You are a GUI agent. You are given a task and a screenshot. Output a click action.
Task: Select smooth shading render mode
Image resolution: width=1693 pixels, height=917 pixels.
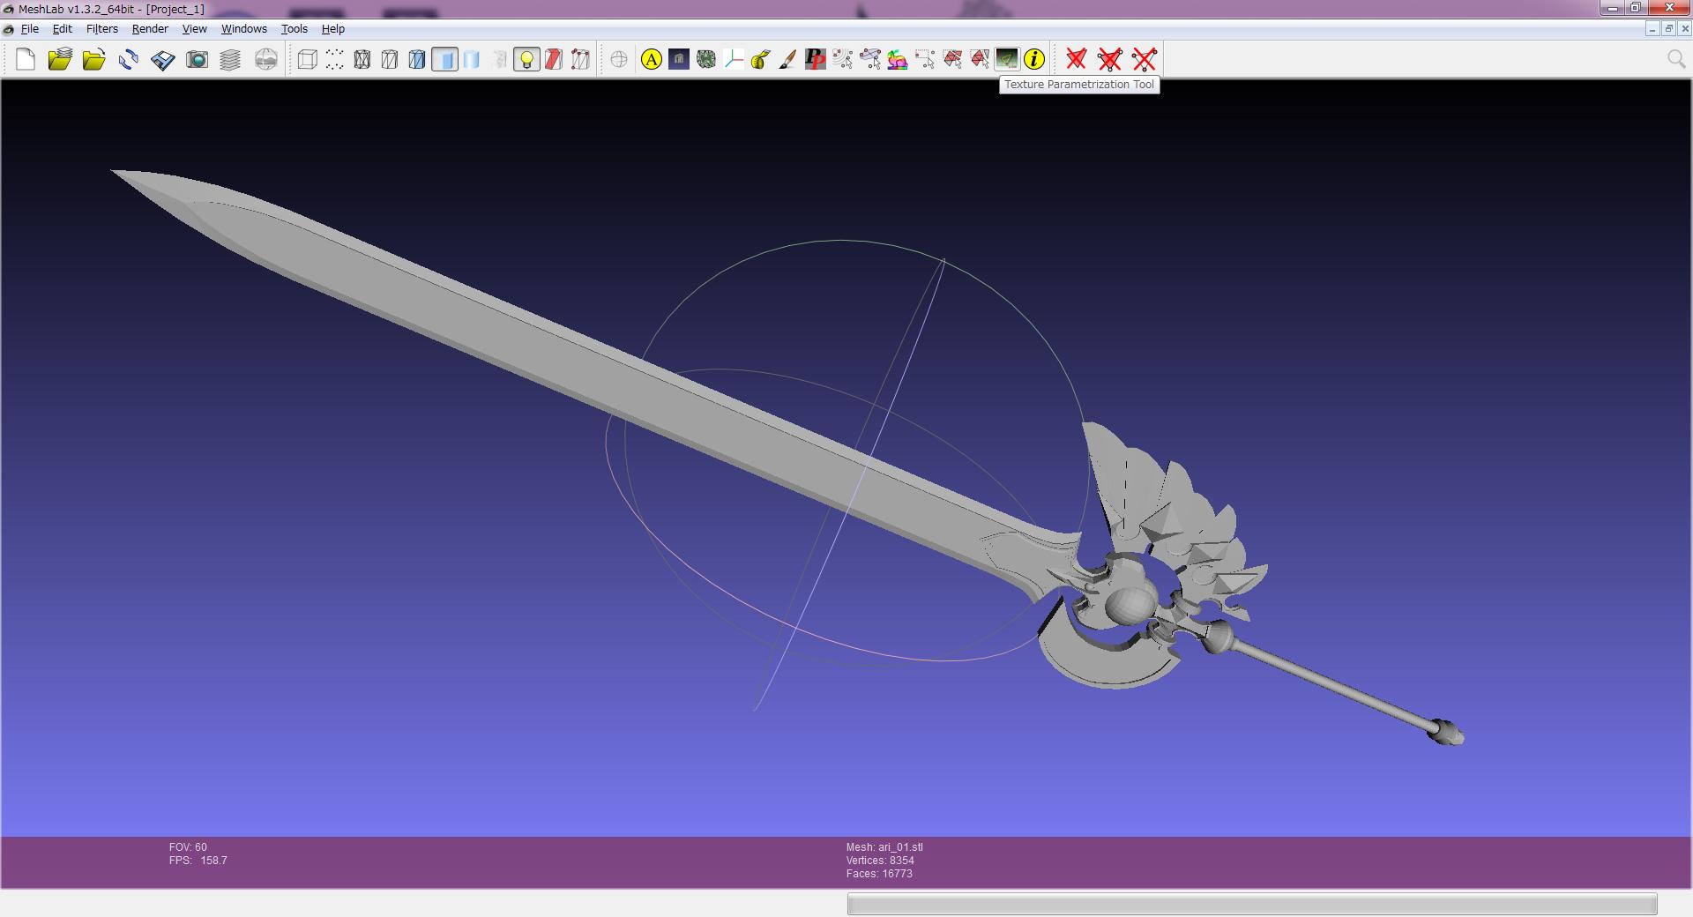tap(472, 59)
